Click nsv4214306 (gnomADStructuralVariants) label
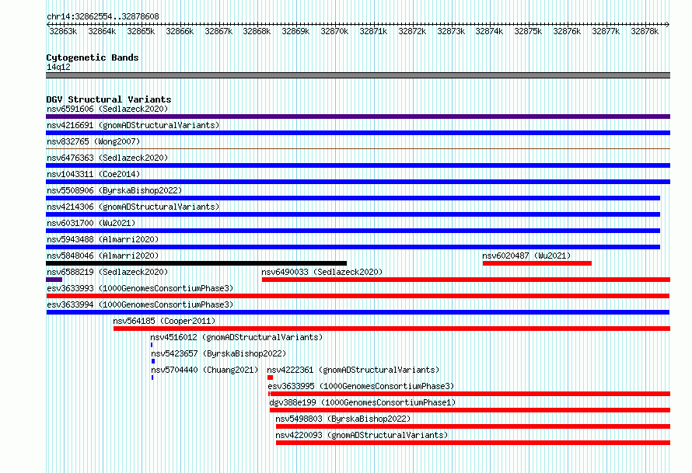 click(x=133, y=207)
